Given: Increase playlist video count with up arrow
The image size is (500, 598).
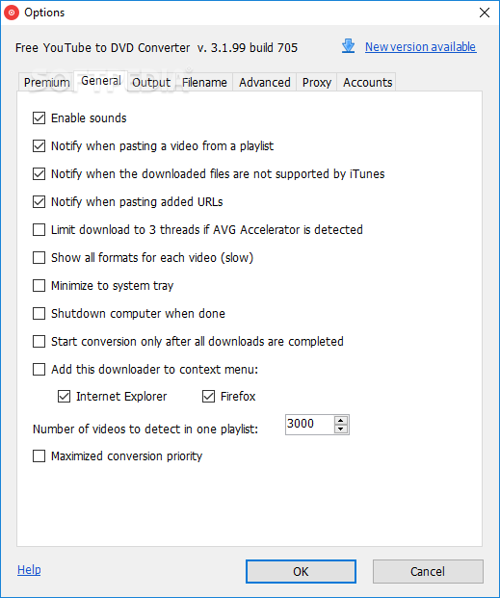Looking at the screenshot, I should (341, 420).
